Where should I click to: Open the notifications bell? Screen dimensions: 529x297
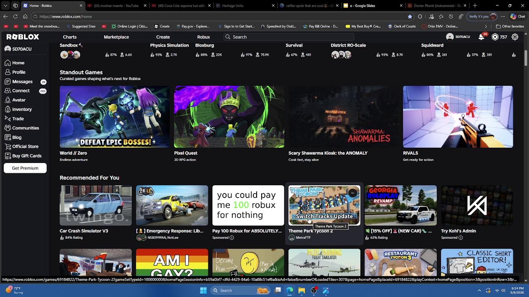(481, 37)
